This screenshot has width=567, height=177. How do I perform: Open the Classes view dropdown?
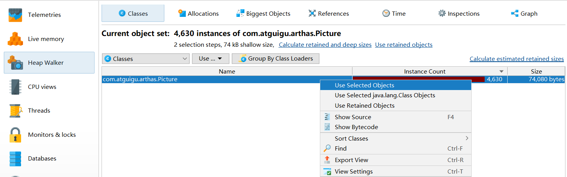[146, 59]
